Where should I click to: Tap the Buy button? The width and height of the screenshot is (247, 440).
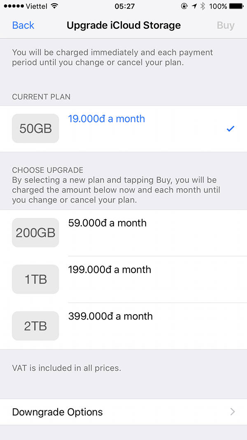tap(226, 25)
